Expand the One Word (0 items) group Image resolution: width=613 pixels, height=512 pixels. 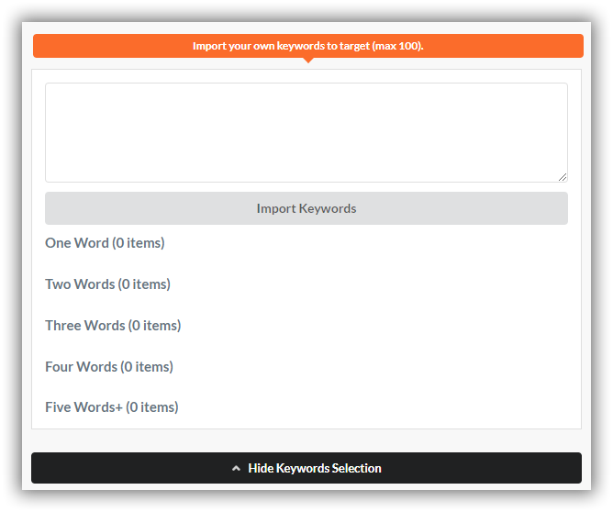105,243
